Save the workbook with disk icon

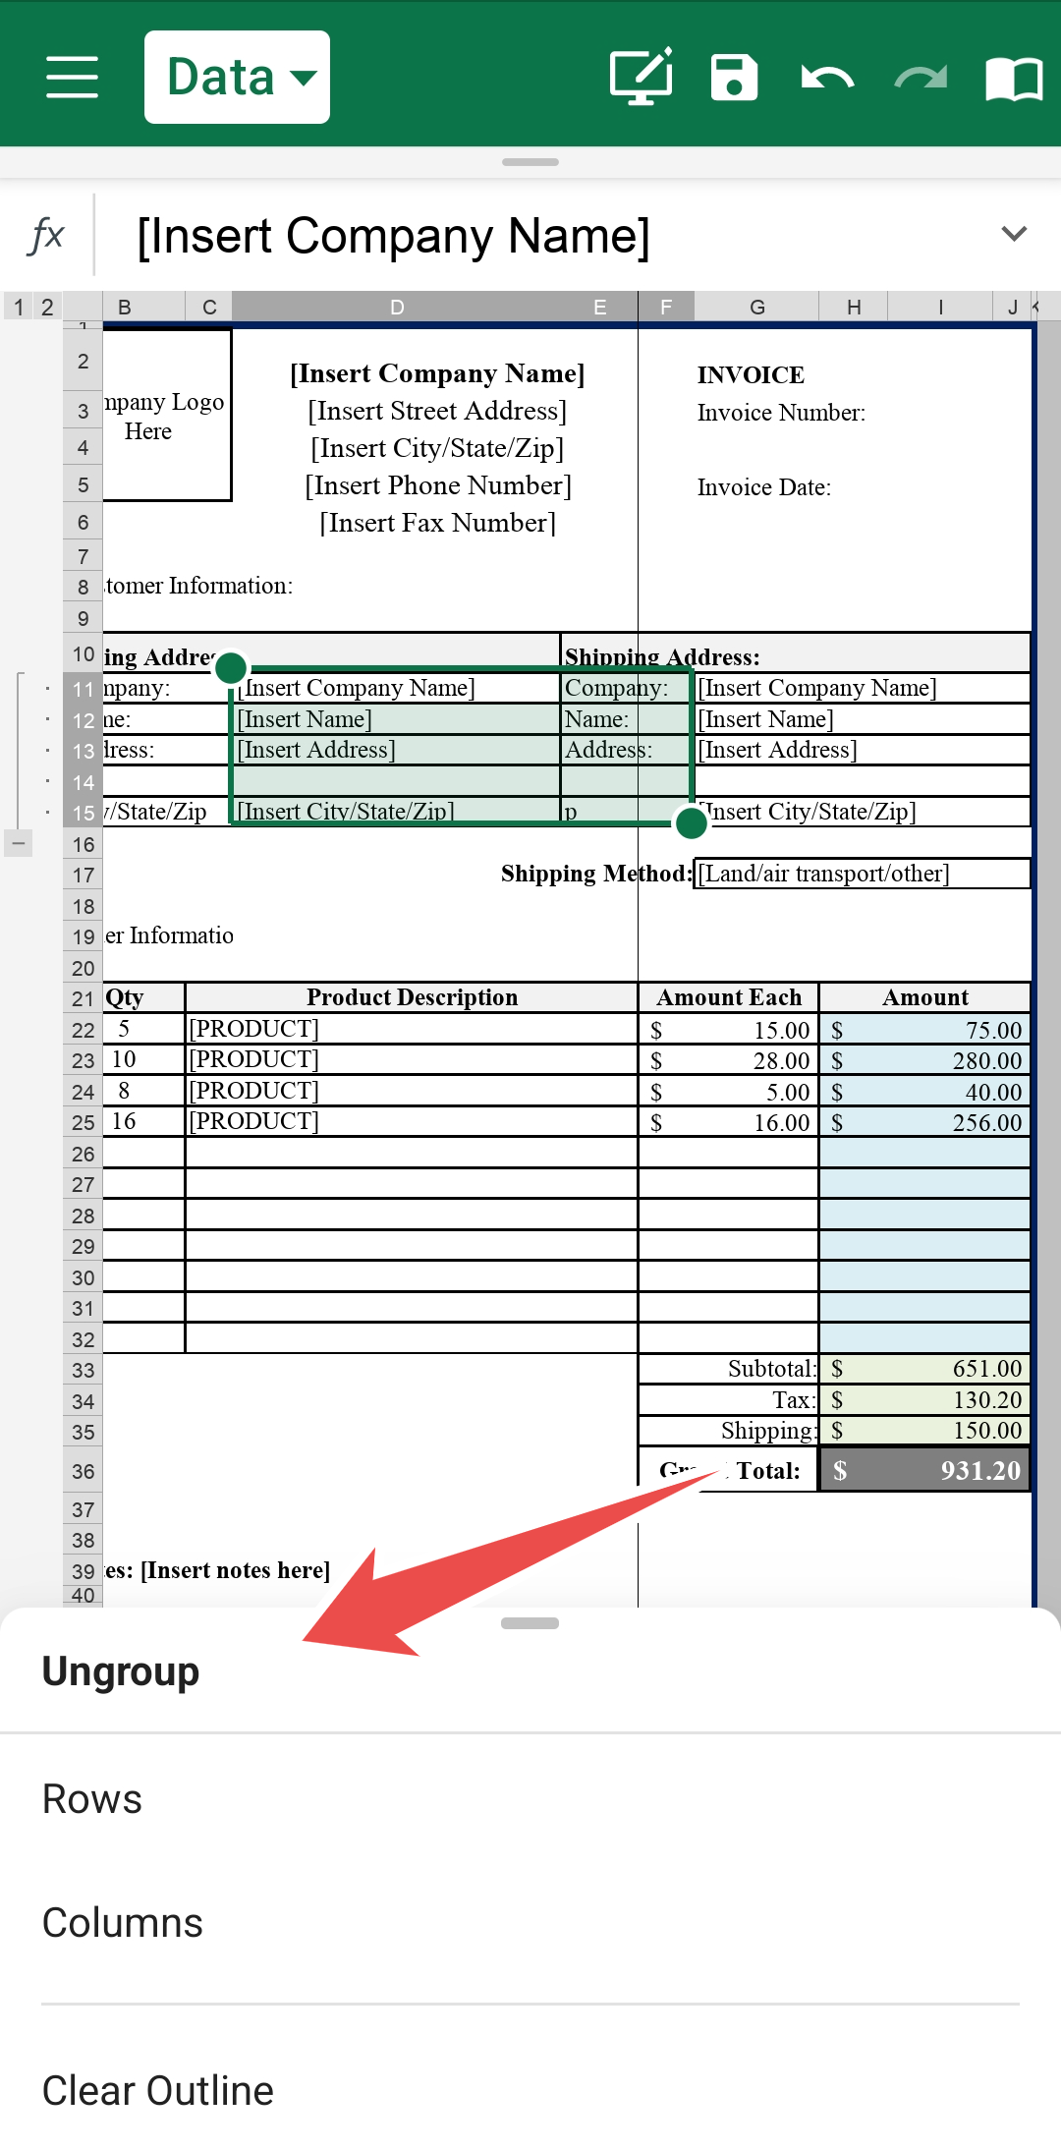[x=734, y=77]
